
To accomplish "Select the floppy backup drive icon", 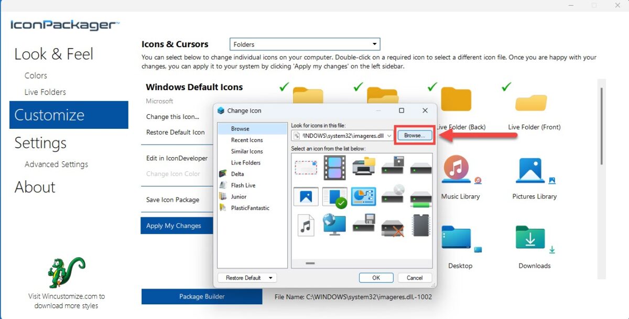I will (x=365, y=226).
